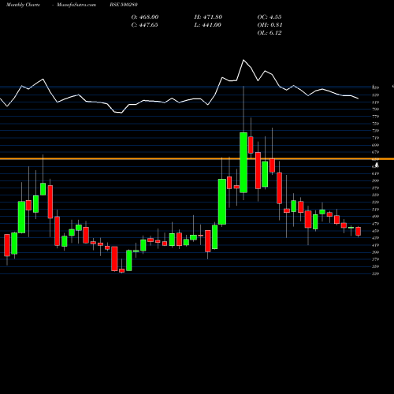Image resolution: width=394 pixels, height=394 pixels.
Task: Click the OL: 6.12 value
Action: pyautogui.click(x=269, y=33)
